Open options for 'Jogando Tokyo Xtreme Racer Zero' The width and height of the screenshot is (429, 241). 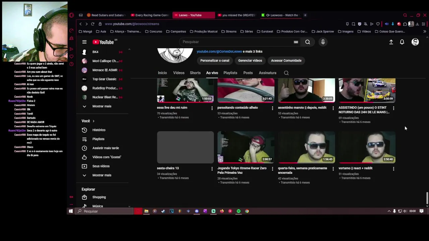point(272,169)
